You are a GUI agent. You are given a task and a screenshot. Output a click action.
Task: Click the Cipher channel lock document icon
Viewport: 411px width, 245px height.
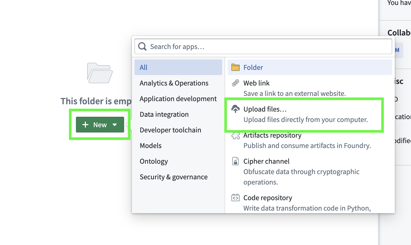pyautogui.click(x=236, y=161)
